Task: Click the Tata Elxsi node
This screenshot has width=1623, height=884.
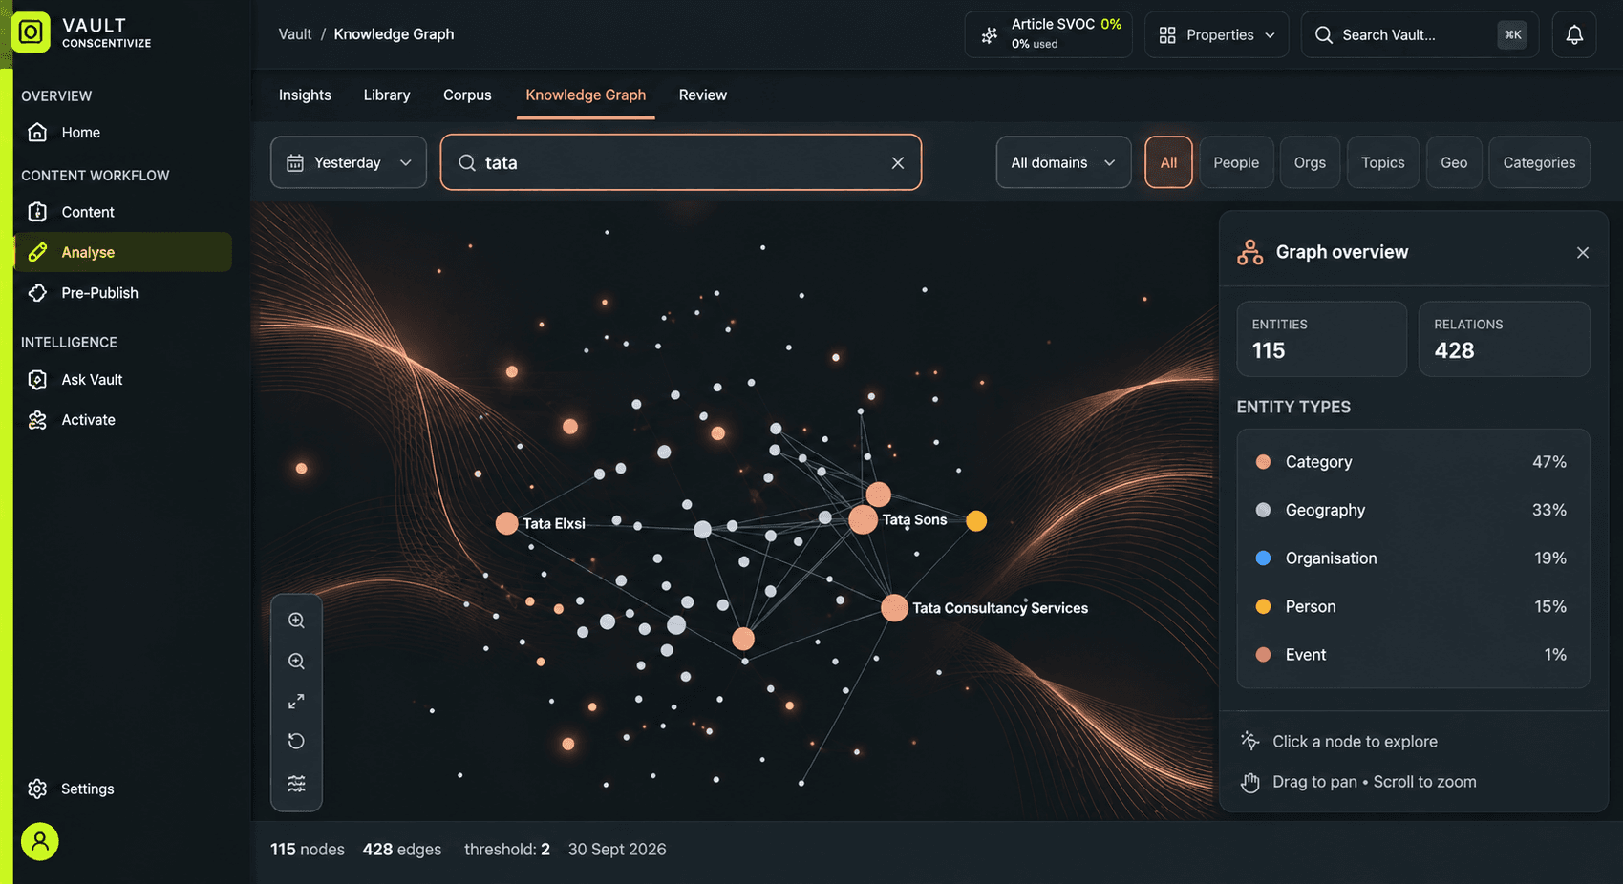Action: pyautogui.click(x=507, y=523)
